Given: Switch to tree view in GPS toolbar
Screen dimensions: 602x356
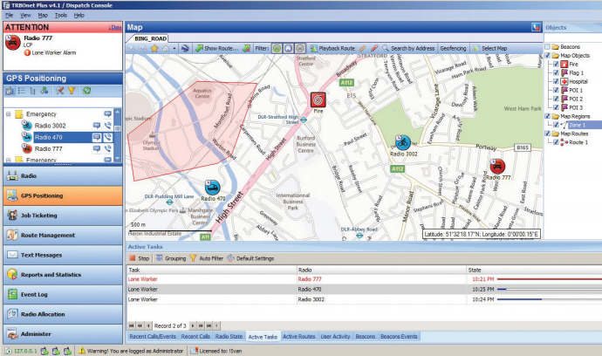Looking at the screenshot, I should pyautogui.click(x=32, y=91).
